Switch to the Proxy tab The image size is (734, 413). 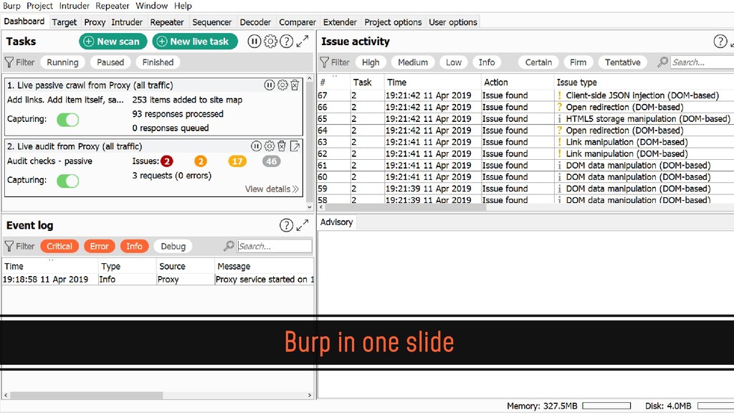[x=95, y=22]
